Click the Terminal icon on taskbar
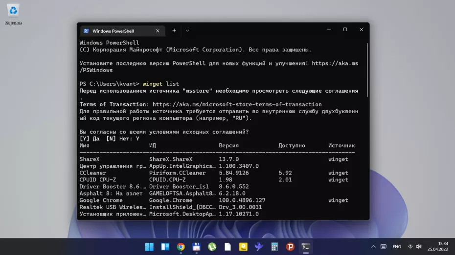The height and width of the screenshot is (255, 455). coord(306,247)
